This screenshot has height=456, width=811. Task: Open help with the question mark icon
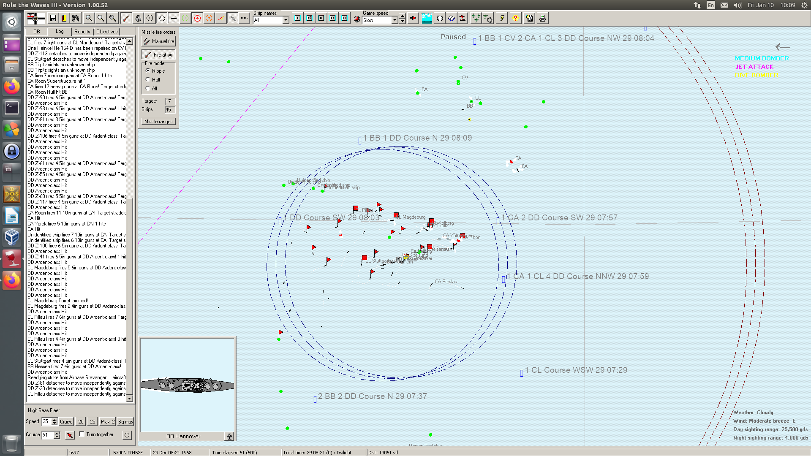click(515, 18)
